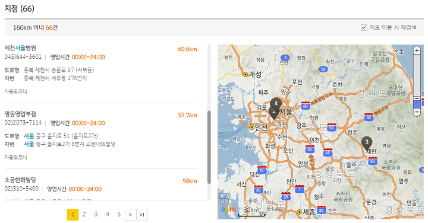Click highway 25 shield near 천안
Viewport: 428px width, 223px height.
click(285, 196)
